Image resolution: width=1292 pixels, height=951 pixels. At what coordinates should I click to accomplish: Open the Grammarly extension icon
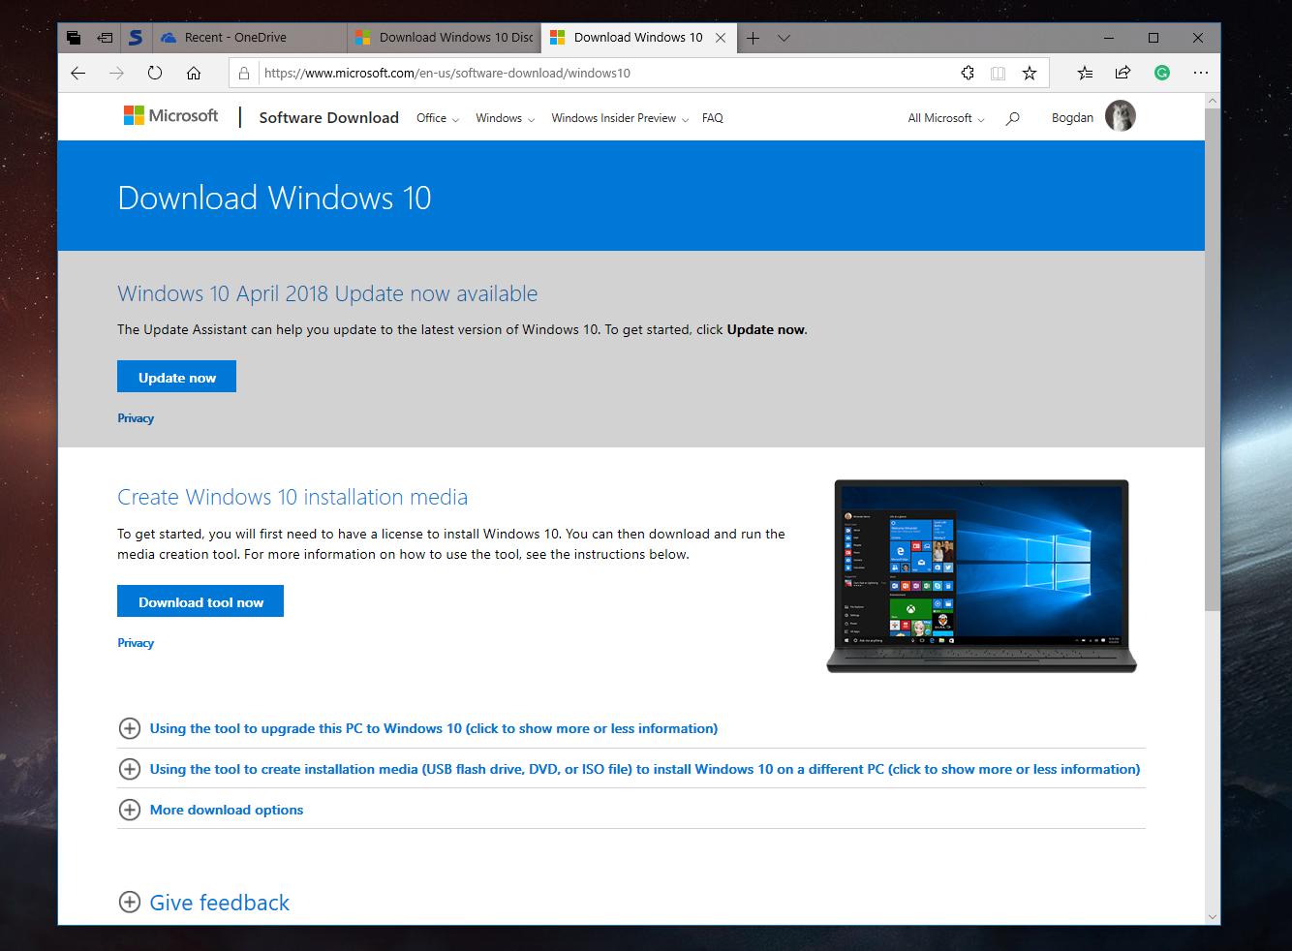pos(1162,73)
